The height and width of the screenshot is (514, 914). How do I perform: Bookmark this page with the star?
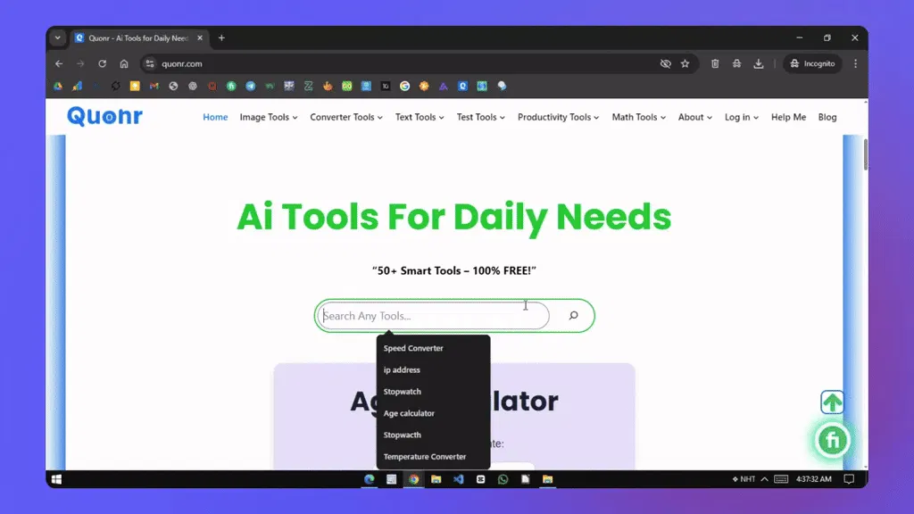685,63
